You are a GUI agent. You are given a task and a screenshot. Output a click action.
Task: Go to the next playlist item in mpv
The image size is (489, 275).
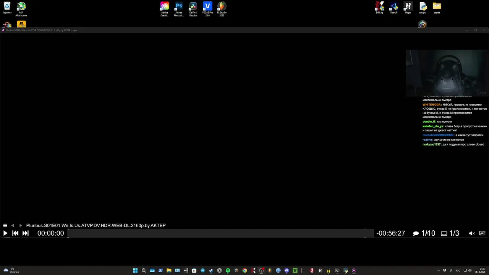(21, 226)
